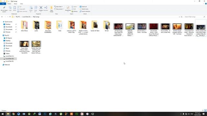Show hidden system tray icons
The height and width of the screenshot is (116, 207).
click(181, 114)
